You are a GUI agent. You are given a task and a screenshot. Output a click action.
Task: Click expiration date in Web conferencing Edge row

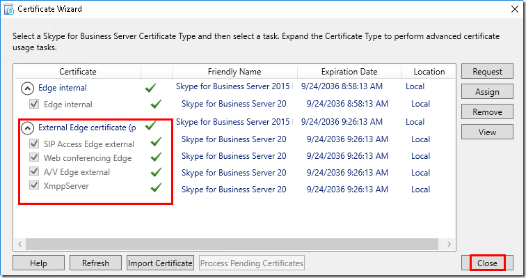[347, 156]
